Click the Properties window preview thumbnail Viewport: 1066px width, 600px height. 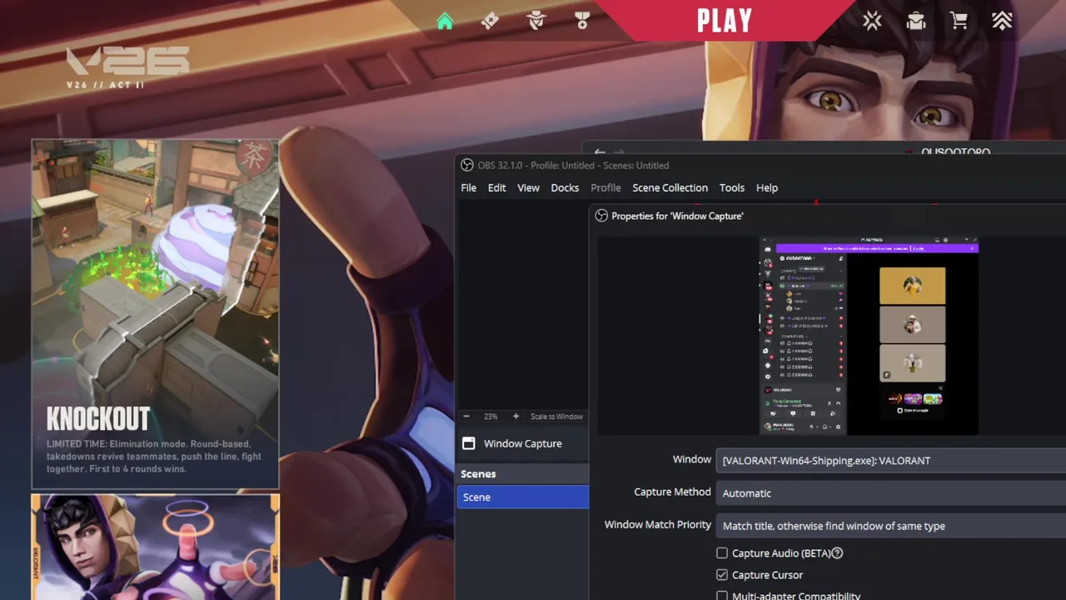click(869, 336)
